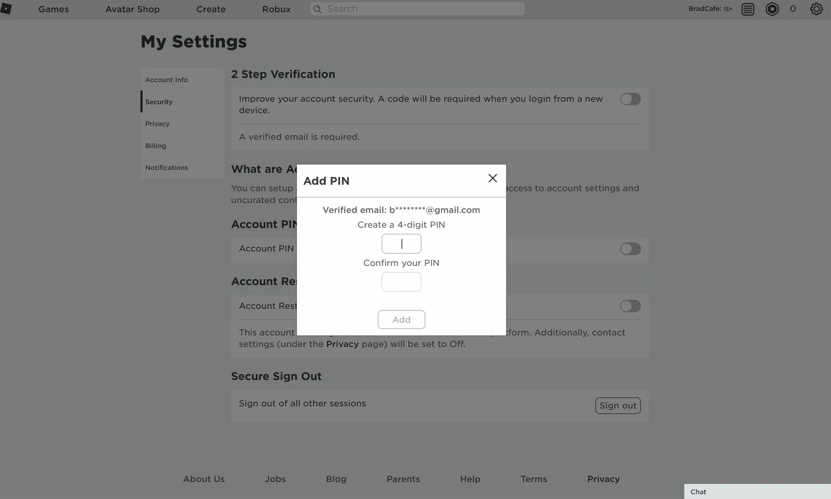Navigate to the Privacy settings tab
The width and height of the screenshot is (831, 499).
tap(157, 123)
